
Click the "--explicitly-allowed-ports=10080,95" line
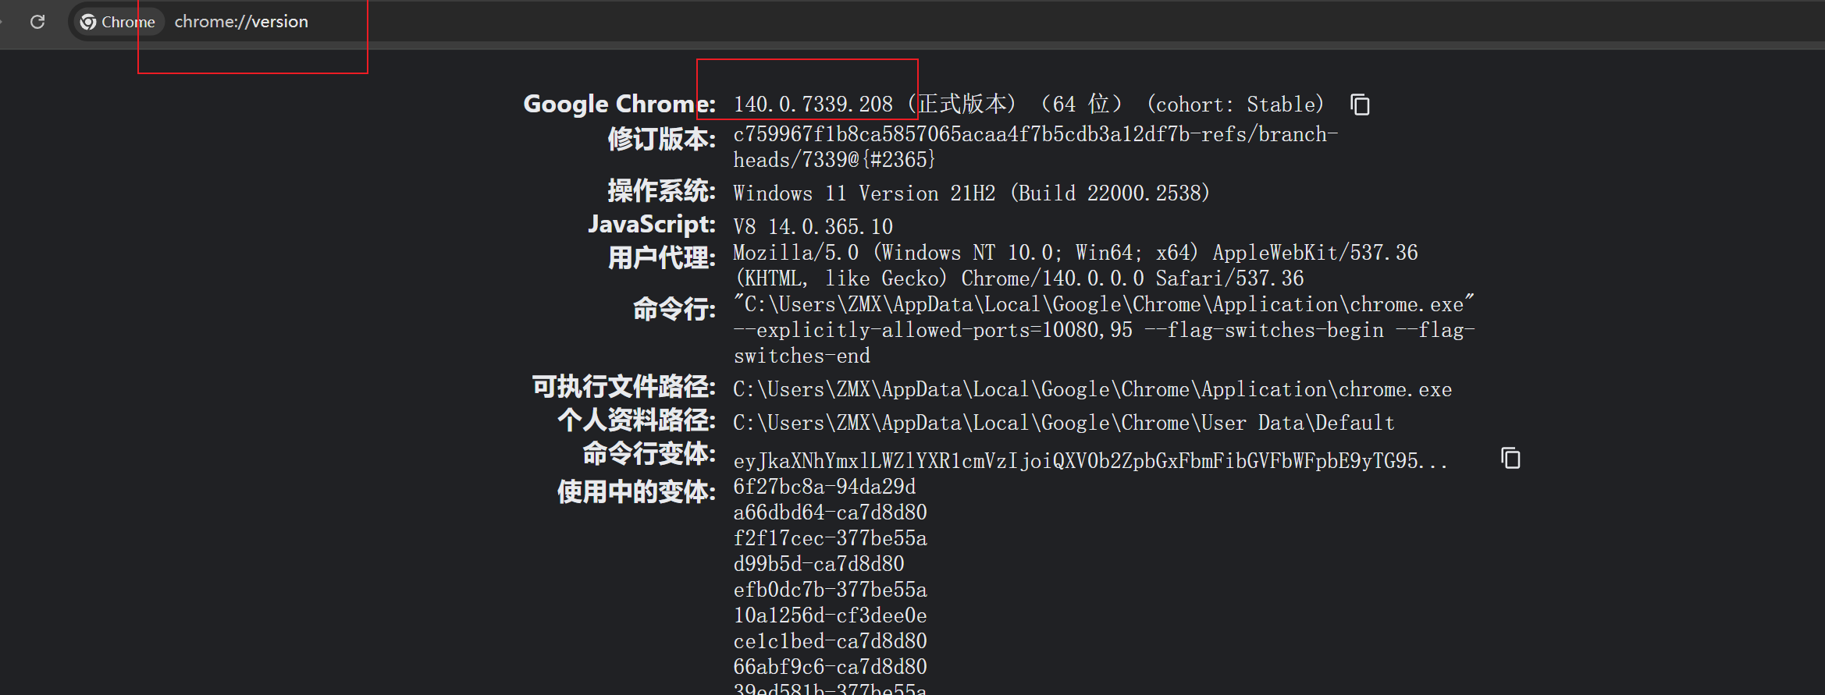coord(1104,330)
